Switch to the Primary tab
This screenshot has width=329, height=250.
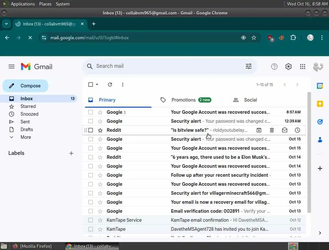coord(118,100)
